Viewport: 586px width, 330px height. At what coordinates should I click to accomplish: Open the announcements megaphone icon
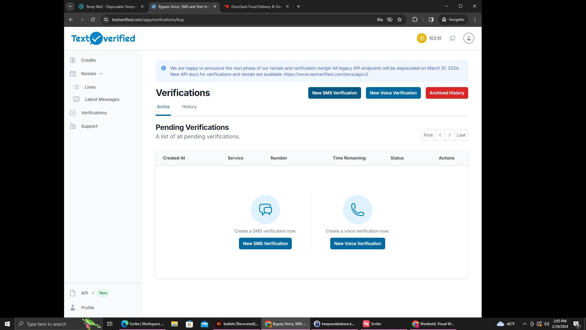click(x=452, y=38)
